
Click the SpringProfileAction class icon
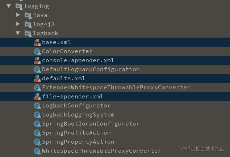click(x=37, y=133)
